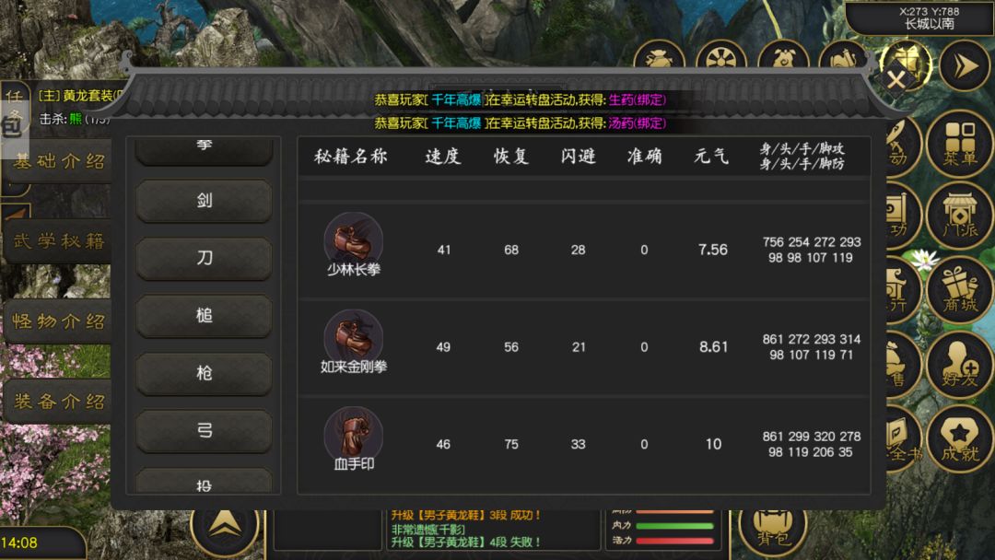Open the 商城 shop gift icon
Image resolution: width=995 pixels, height=560 pixels.
[x=959, y=289]
